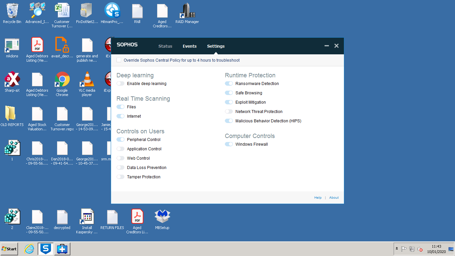Toggle Peripheral Control switch
455x256 pixels.
click(x=120, y=140)
